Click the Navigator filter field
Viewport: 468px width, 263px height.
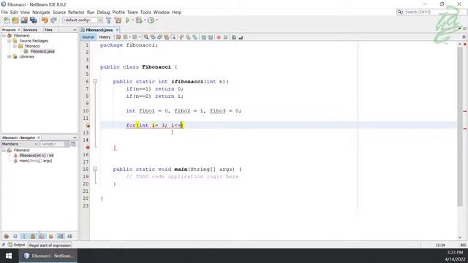click(x=52, y=144)
